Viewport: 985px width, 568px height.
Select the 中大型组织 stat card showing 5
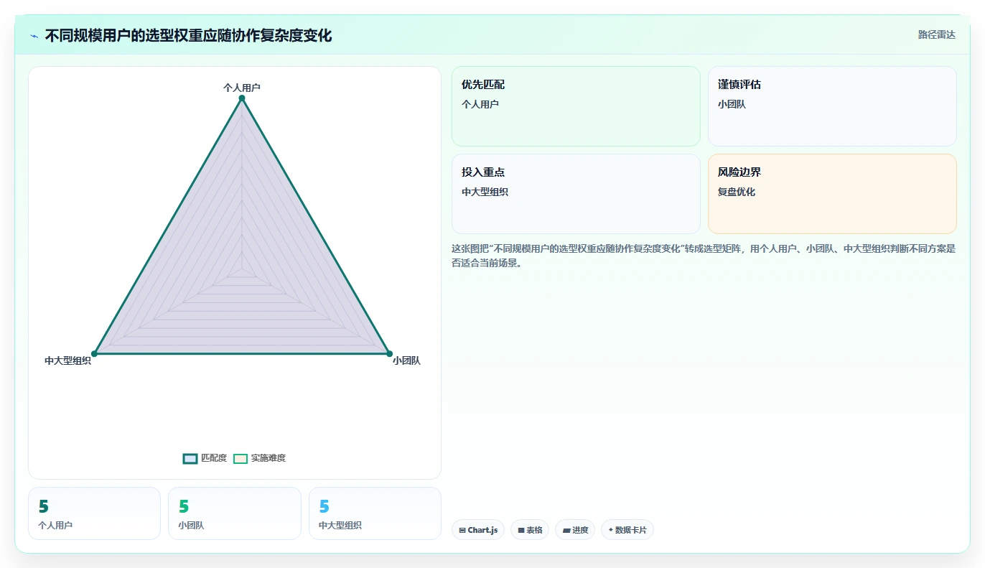(375, 513)
